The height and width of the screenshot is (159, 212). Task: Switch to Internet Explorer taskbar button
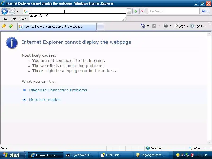click(x=45, y=155)
